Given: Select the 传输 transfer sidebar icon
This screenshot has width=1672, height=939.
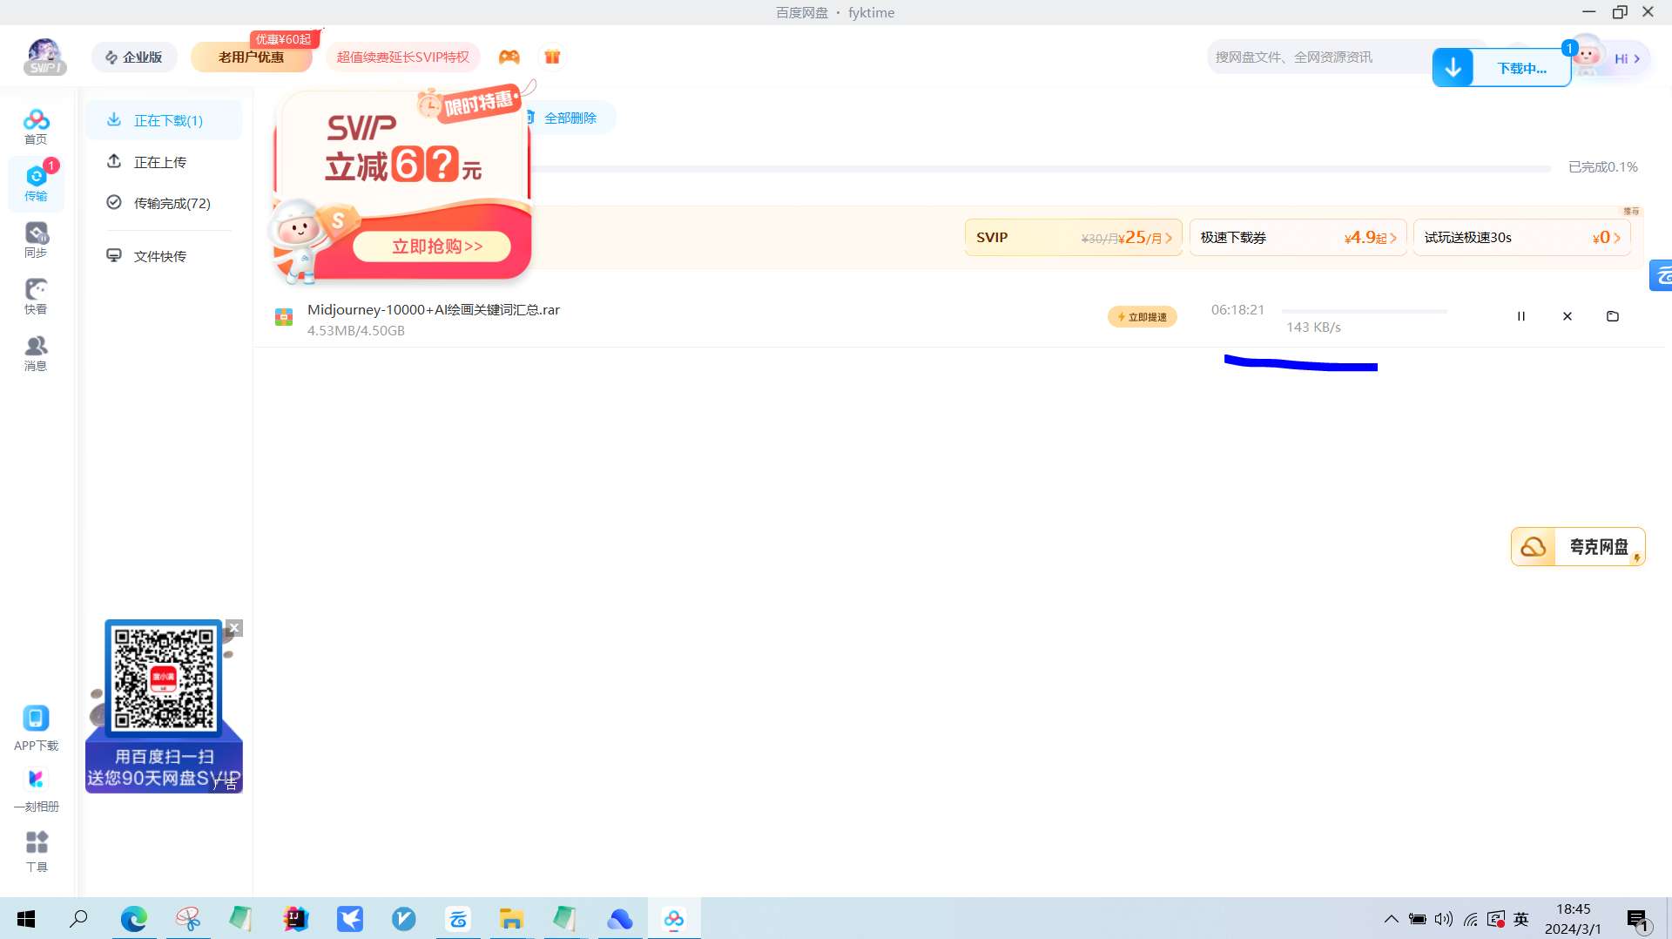Looking at the screenshot, I should [36, 183].
